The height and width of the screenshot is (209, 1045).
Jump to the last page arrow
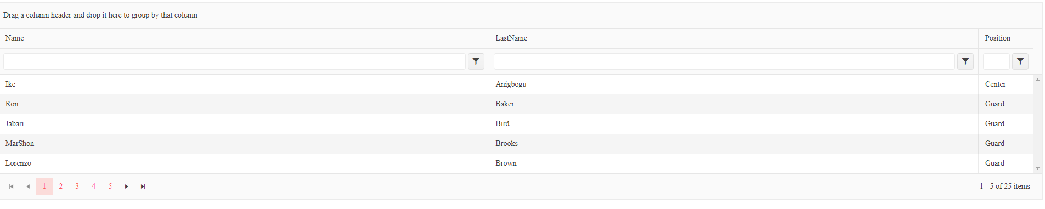tap(143, 187)
